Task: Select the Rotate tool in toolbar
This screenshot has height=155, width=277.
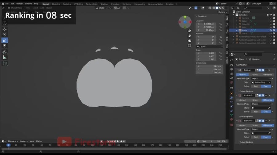Action: [x=5, y=35]
